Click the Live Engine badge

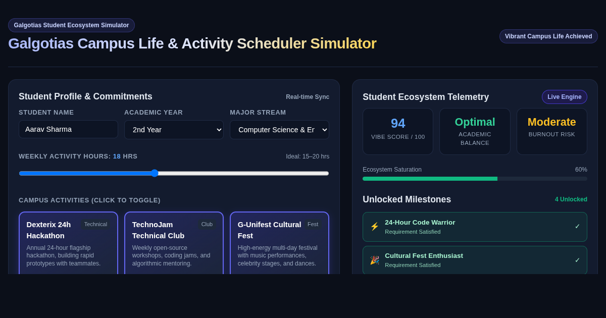point(564,97)
